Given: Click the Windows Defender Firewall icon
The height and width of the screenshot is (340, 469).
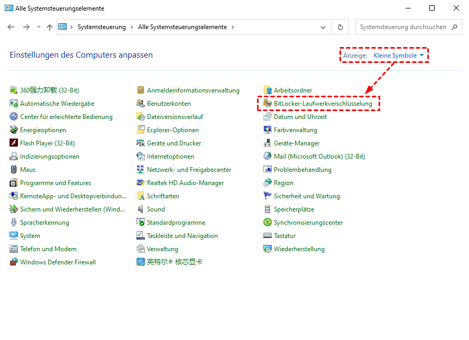Looking at the screenshot, I should [x=14, y=262].
